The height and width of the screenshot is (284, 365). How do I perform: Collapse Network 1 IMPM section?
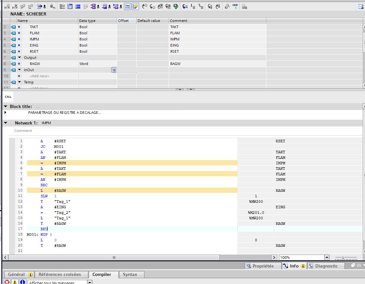(x=6, y=123)
